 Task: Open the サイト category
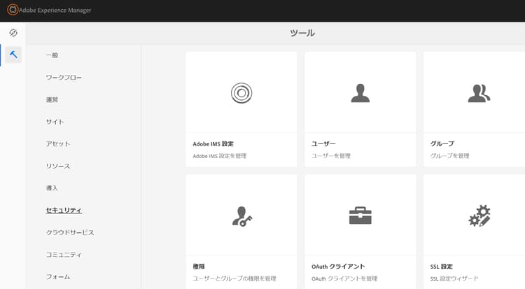click(55, 122)
